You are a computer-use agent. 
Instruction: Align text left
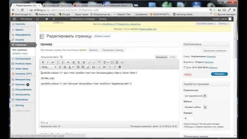[74, 62]
